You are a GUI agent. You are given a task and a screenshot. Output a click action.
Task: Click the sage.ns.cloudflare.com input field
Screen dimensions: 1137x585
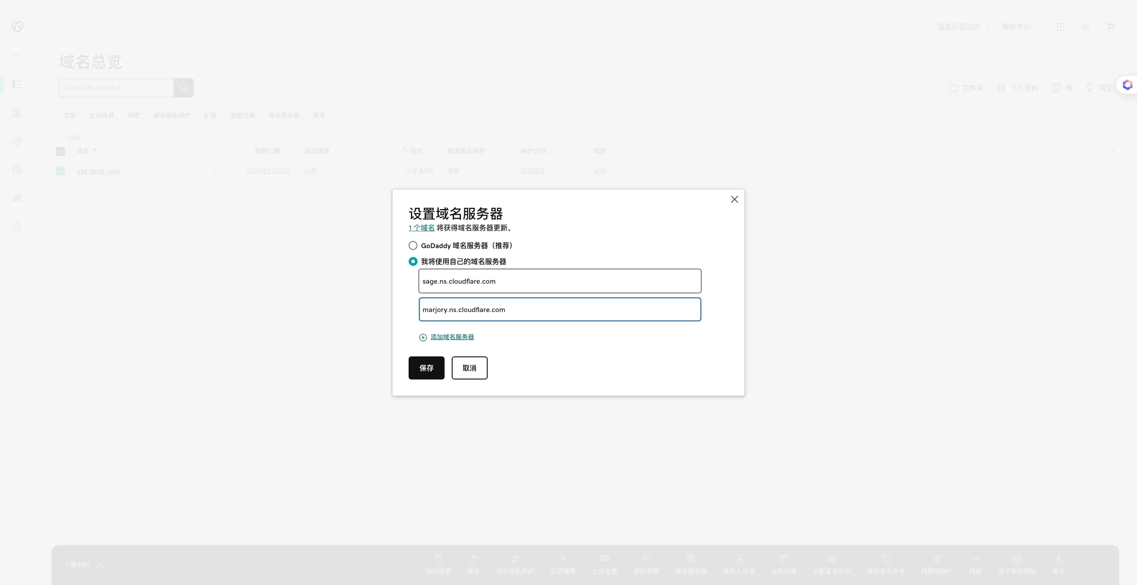[560, 281]
